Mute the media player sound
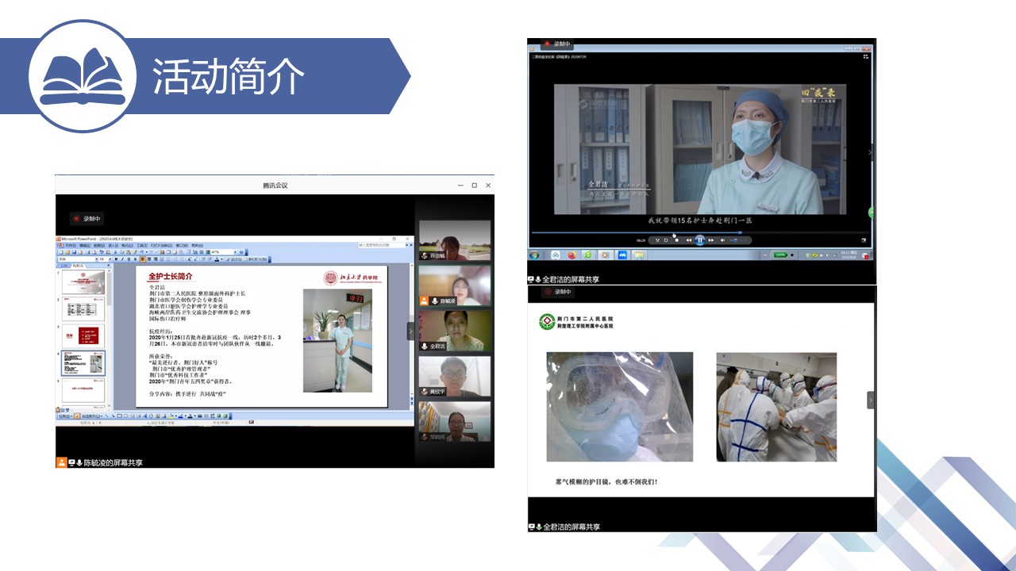Viewport: 1016px width, 571px height. [723, 240]
